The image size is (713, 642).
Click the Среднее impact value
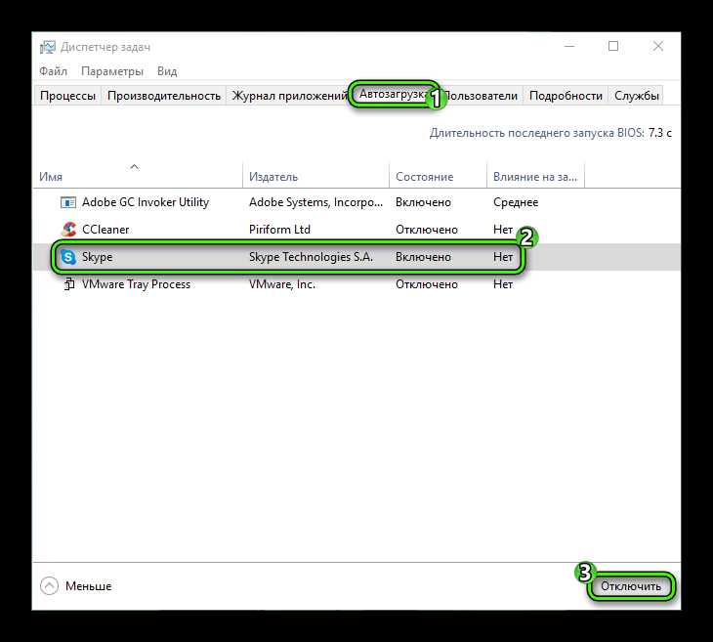[516, 202]
